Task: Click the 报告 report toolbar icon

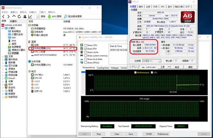Action: 38,17
